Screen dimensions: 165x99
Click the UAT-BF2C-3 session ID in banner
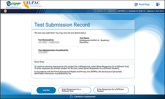[x=122, y=11]
